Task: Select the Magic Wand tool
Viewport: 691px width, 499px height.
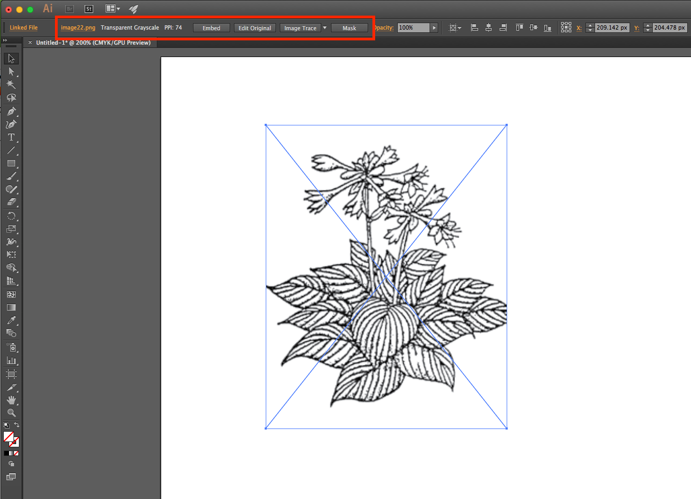Action: (x=11, y=85)
